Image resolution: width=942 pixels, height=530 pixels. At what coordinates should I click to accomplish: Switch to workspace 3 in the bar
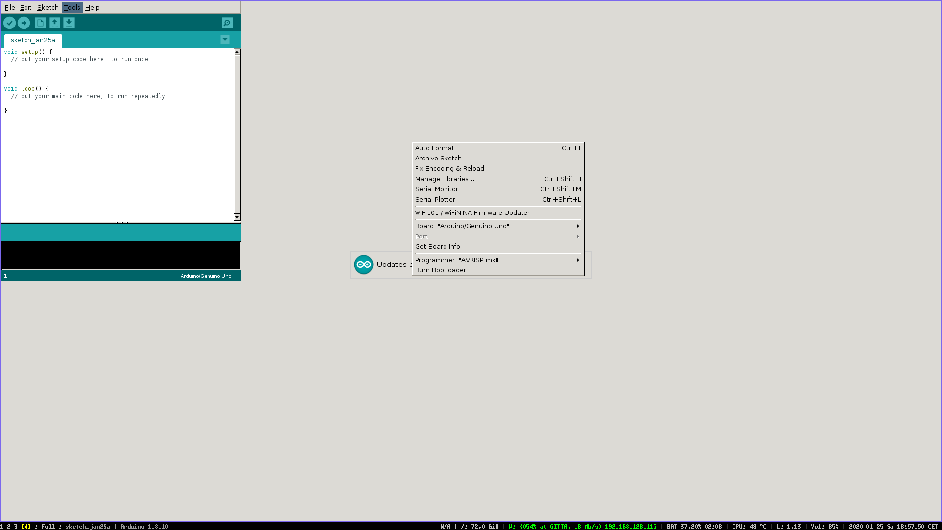click(x=16, y=526)
